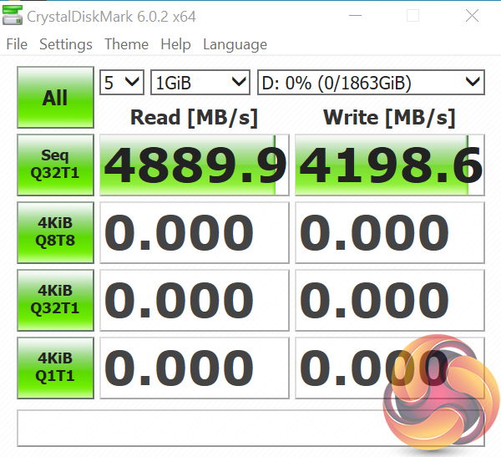Run all benchmarks with the All button

pos(56,97)
